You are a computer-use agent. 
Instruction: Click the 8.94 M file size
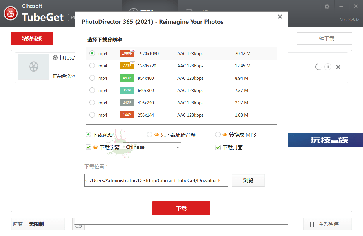click(241, 78)
